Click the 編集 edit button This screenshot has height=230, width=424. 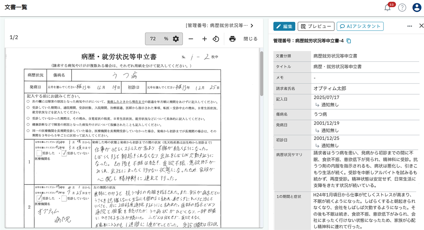(284, 26)
